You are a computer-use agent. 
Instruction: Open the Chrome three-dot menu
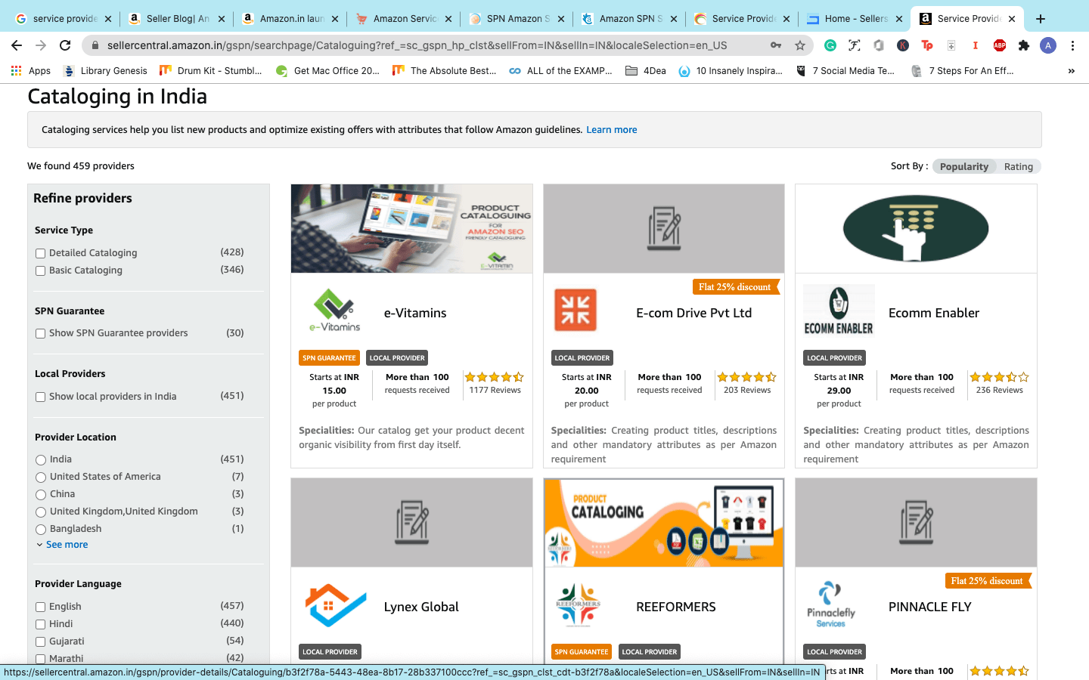[1072, 45]
